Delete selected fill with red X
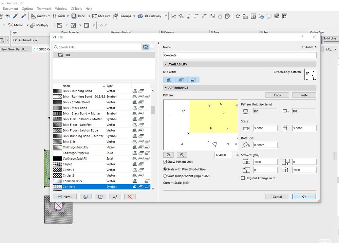The height and width of the screenshot is (243, 339). click(x=130, y=197)
